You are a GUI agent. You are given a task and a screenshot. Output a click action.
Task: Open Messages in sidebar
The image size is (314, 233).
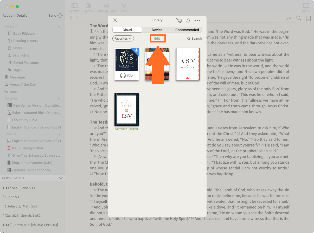click(15, 77)
